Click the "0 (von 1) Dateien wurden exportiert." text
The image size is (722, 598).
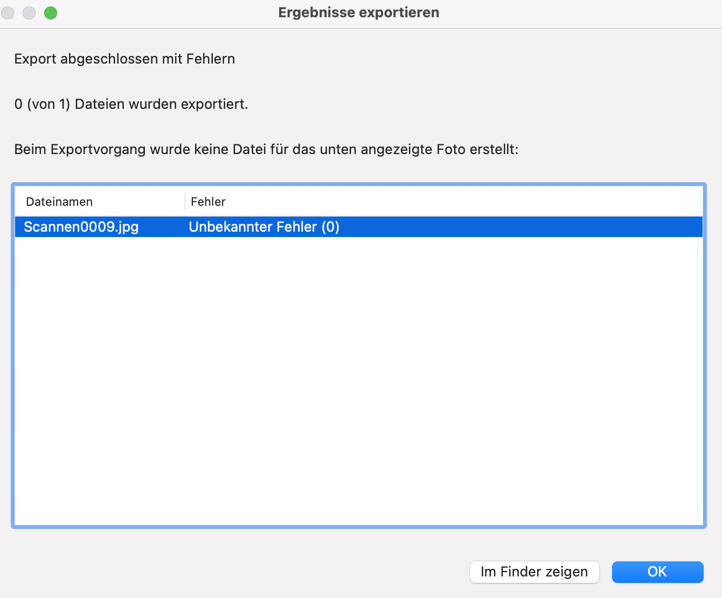click(x=131, y=104)
